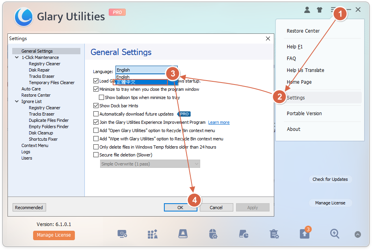Enable Show balloon tips when minimize to tray

pos(101,97)
